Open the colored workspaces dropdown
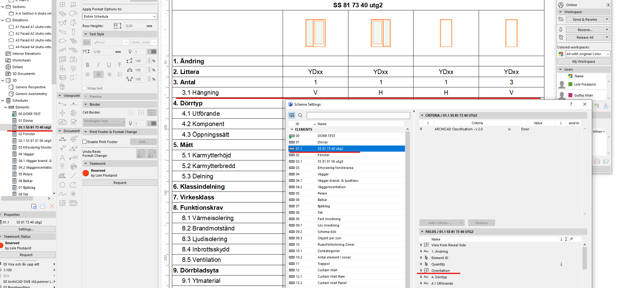This screenshot has width=632, height=288. (588, 54)
